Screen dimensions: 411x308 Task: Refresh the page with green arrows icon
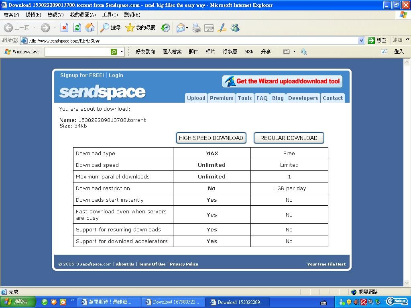[77, 28]
